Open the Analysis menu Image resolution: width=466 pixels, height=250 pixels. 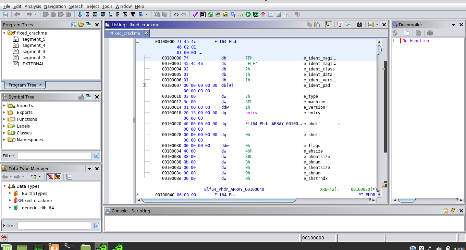[x=33, y=6]
